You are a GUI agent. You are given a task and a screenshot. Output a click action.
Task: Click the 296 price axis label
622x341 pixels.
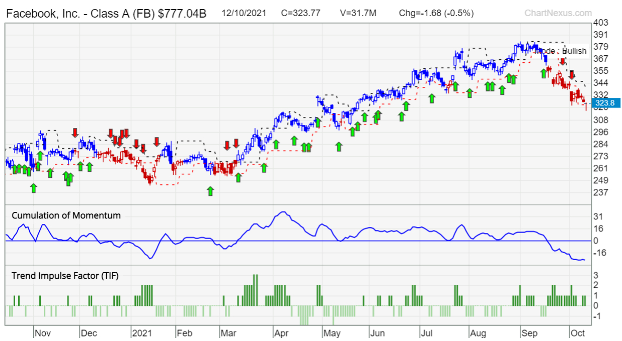tap(601, 132)
